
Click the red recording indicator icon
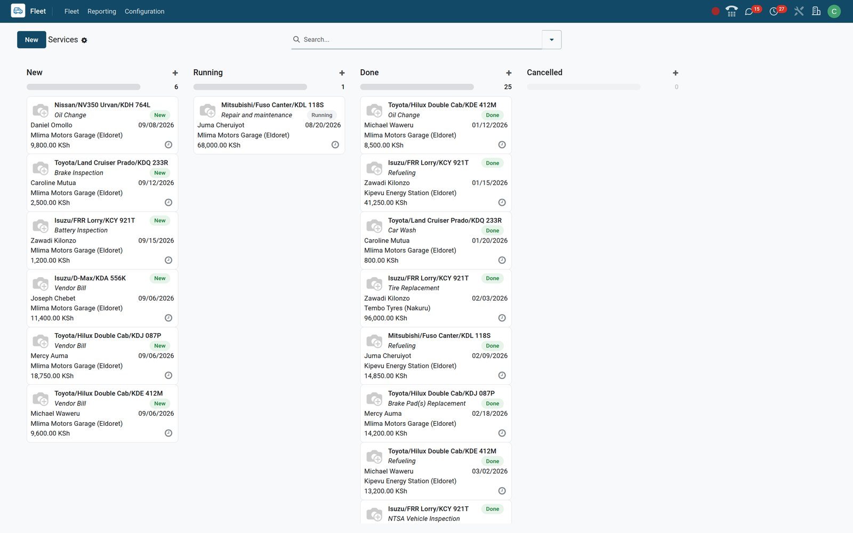[x=715, y=11]
